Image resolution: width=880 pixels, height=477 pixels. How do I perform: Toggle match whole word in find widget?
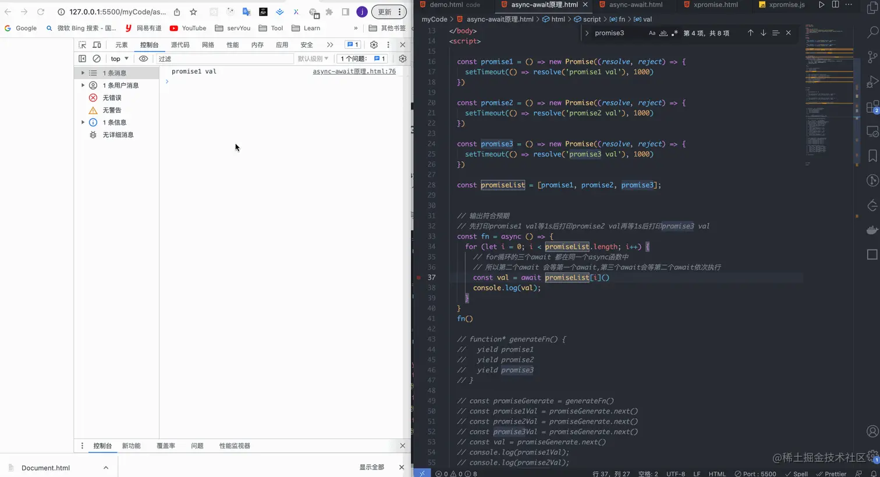tap(663, 33)
